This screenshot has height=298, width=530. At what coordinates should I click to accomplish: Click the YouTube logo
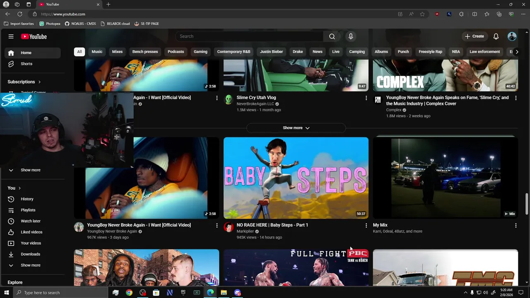pos(34,36)
